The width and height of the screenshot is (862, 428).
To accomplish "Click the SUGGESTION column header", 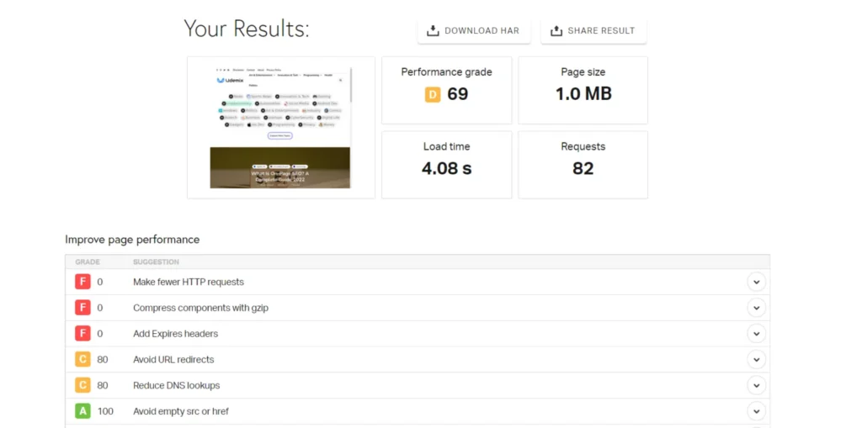I will [155, 262].
